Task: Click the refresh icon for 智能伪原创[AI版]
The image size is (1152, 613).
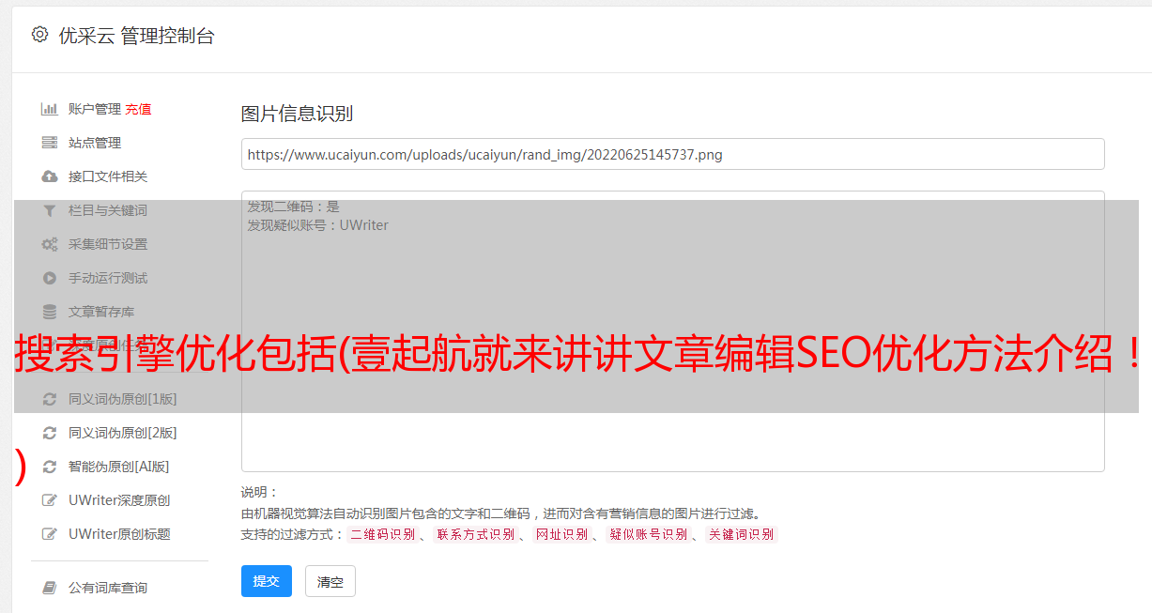Action: point(50,467)
